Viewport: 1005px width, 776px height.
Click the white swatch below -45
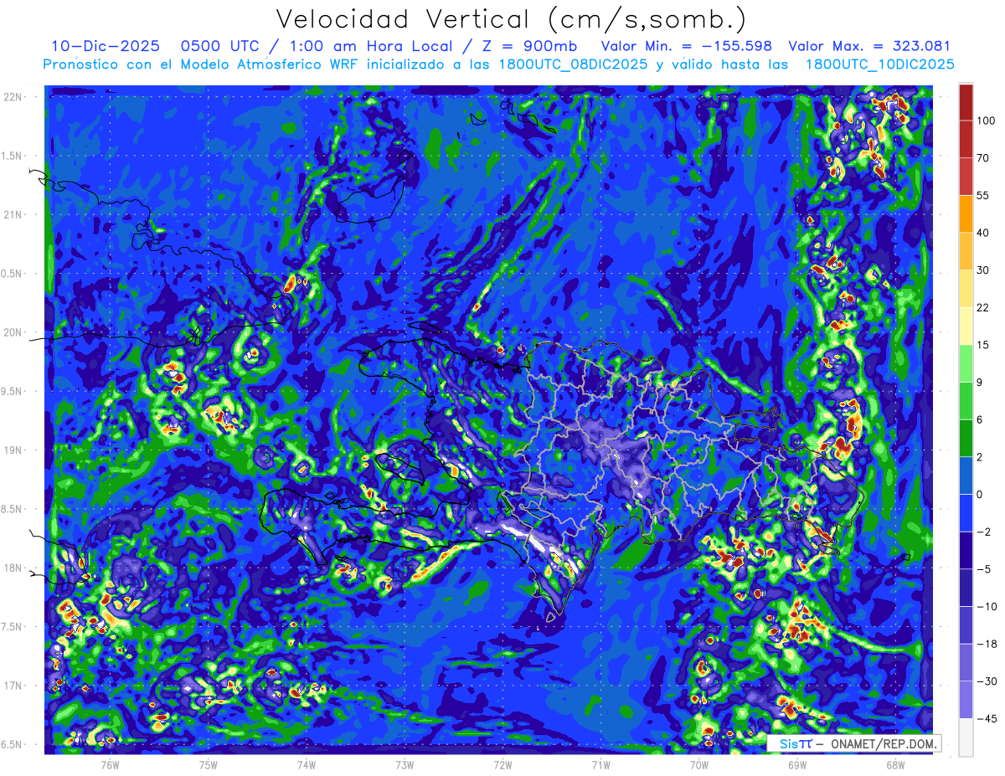(966, 737)
